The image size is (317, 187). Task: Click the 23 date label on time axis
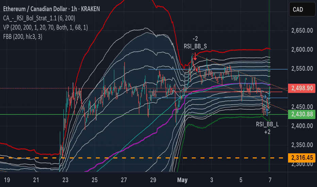pos(65,180)
